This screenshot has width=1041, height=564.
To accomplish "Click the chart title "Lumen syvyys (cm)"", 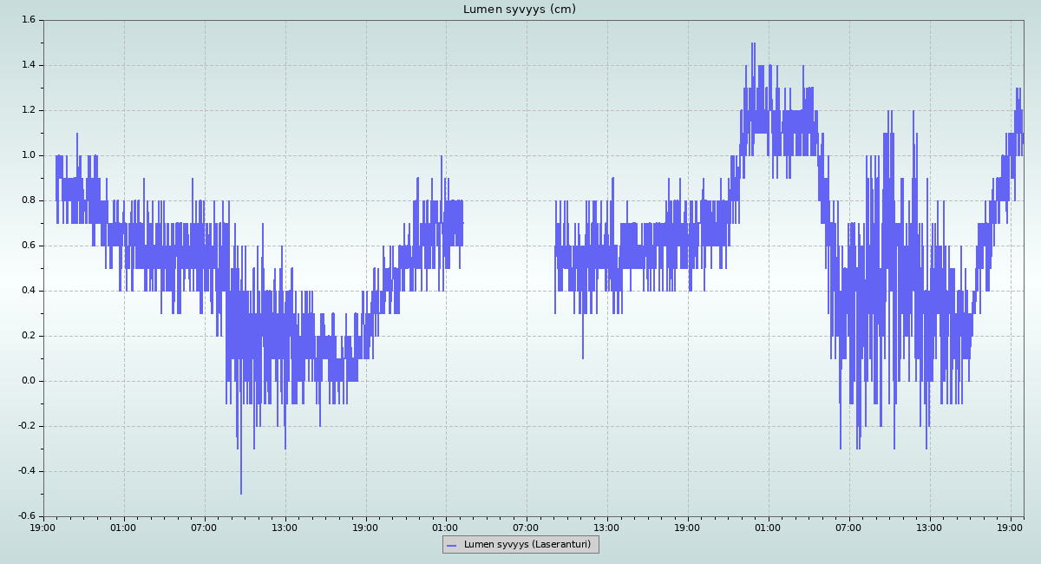I will (519, 10).
